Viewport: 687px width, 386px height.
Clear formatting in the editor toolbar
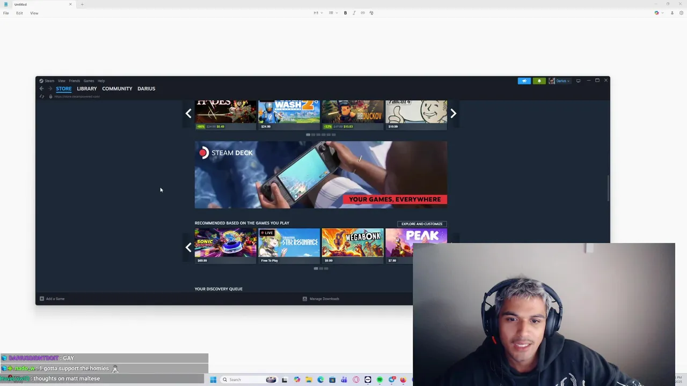(371, 13)
